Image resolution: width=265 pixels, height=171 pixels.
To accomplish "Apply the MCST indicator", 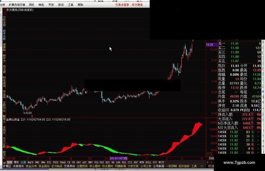I will (161, 162).
